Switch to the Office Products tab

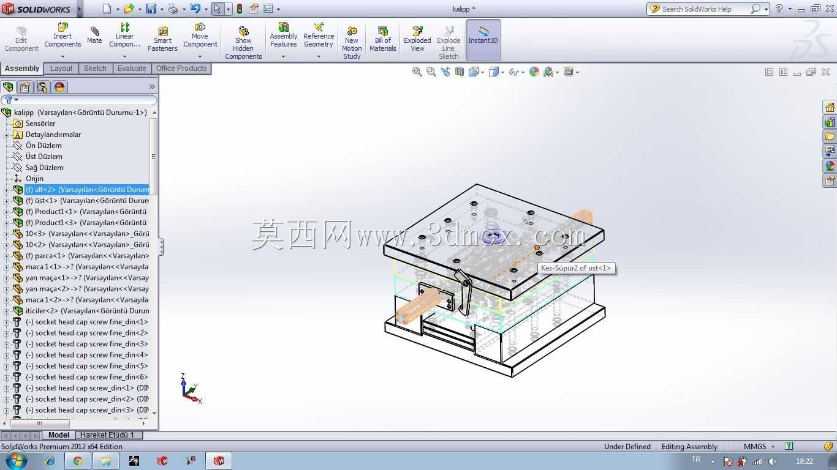pos(181,69)
